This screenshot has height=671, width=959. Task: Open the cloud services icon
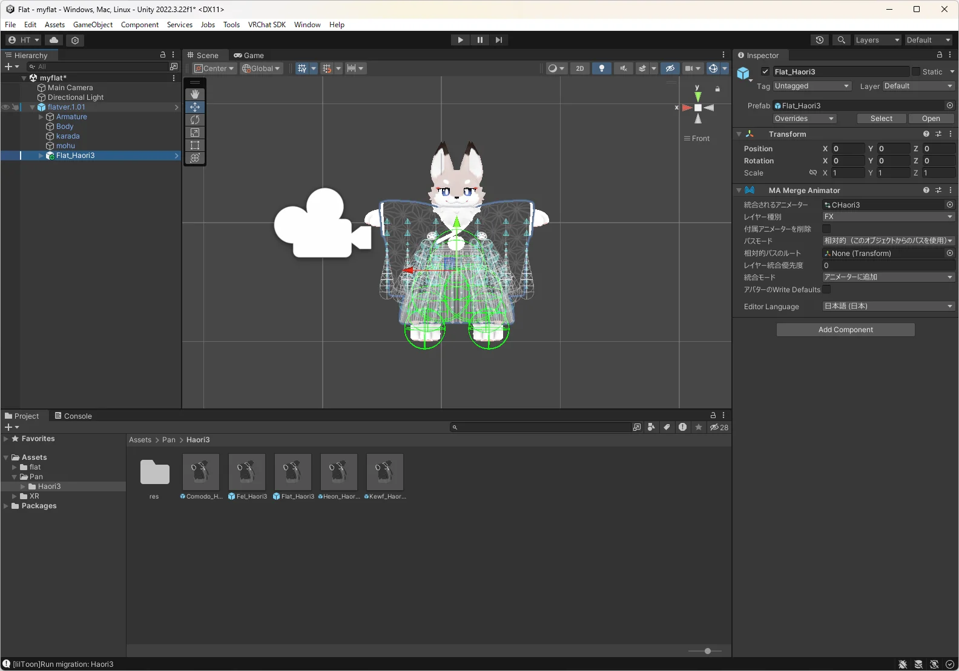54,40
